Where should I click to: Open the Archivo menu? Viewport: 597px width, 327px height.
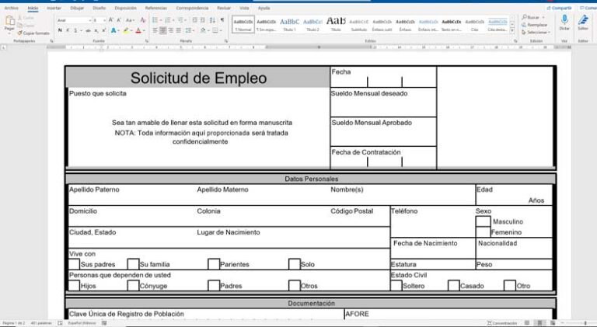pos(11,8)
